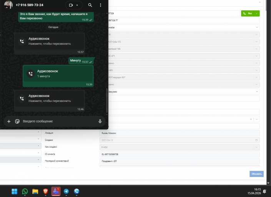Focus the 'Введите сообщение' message box
The width and height of the screenshot is (271, 197).
click(59, 121)
